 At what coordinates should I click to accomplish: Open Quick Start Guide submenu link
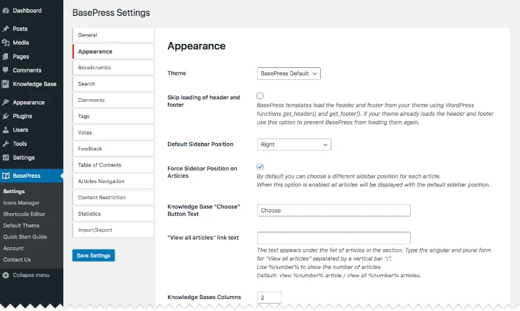[x=25, y=237]
